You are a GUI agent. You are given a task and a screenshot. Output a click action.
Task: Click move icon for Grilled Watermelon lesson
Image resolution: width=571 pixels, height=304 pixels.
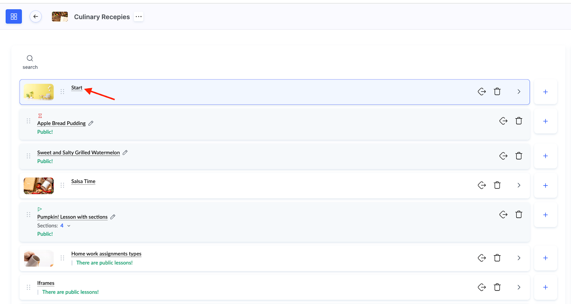pyautogui.click(x=503, y=156)
